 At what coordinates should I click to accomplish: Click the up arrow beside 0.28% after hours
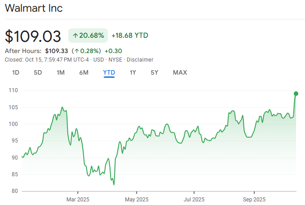[77, 51]
